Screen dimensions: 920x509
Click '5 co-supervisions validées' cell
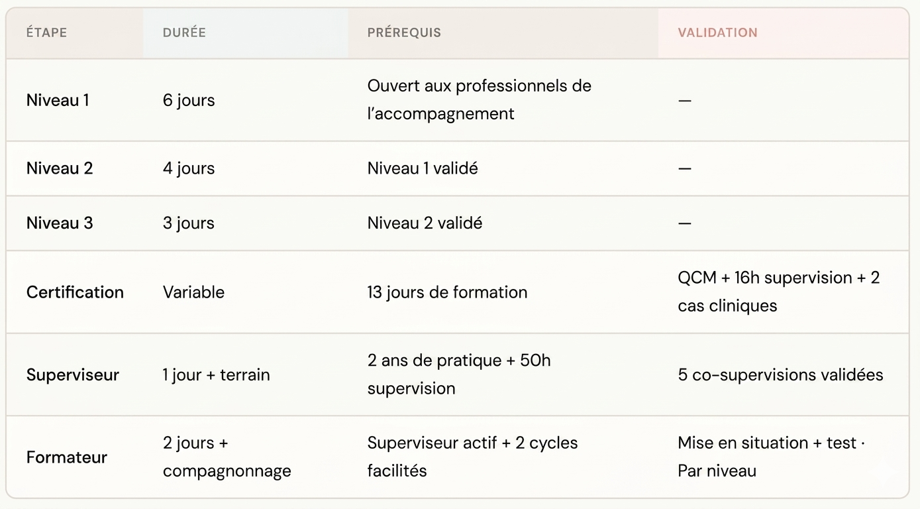click(x=780, y=374)
